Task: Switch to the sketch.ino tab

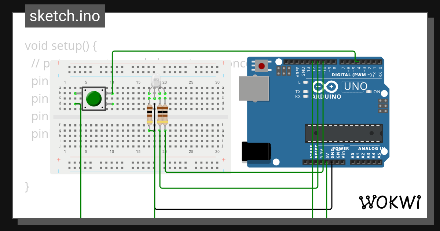Action: (65, 16)
